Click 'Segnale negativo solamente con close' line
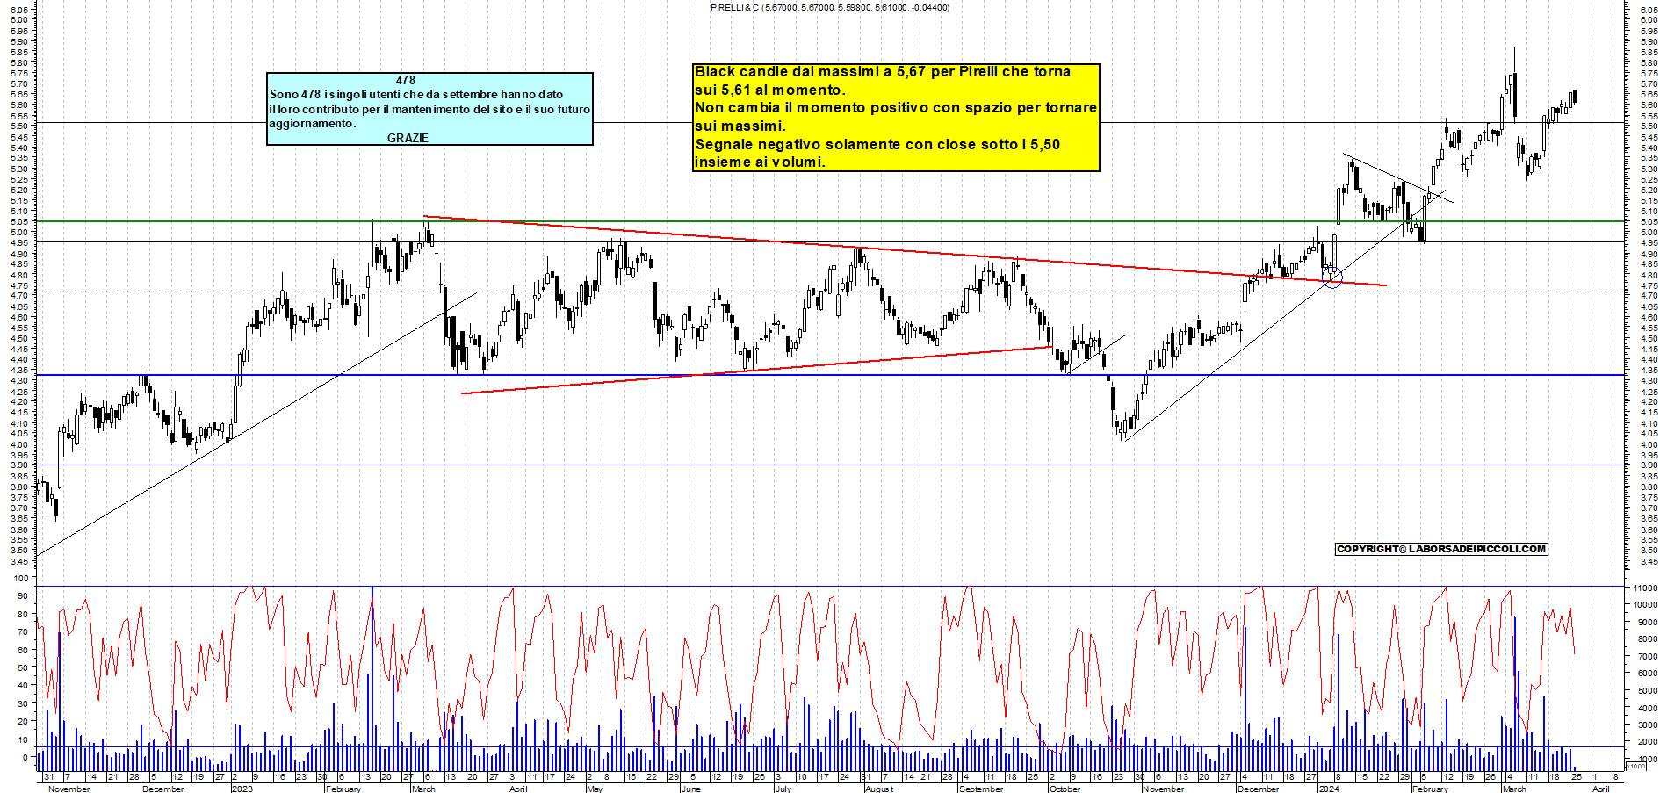Screen dimensions: 1660x793 click(x=877, y=144)
